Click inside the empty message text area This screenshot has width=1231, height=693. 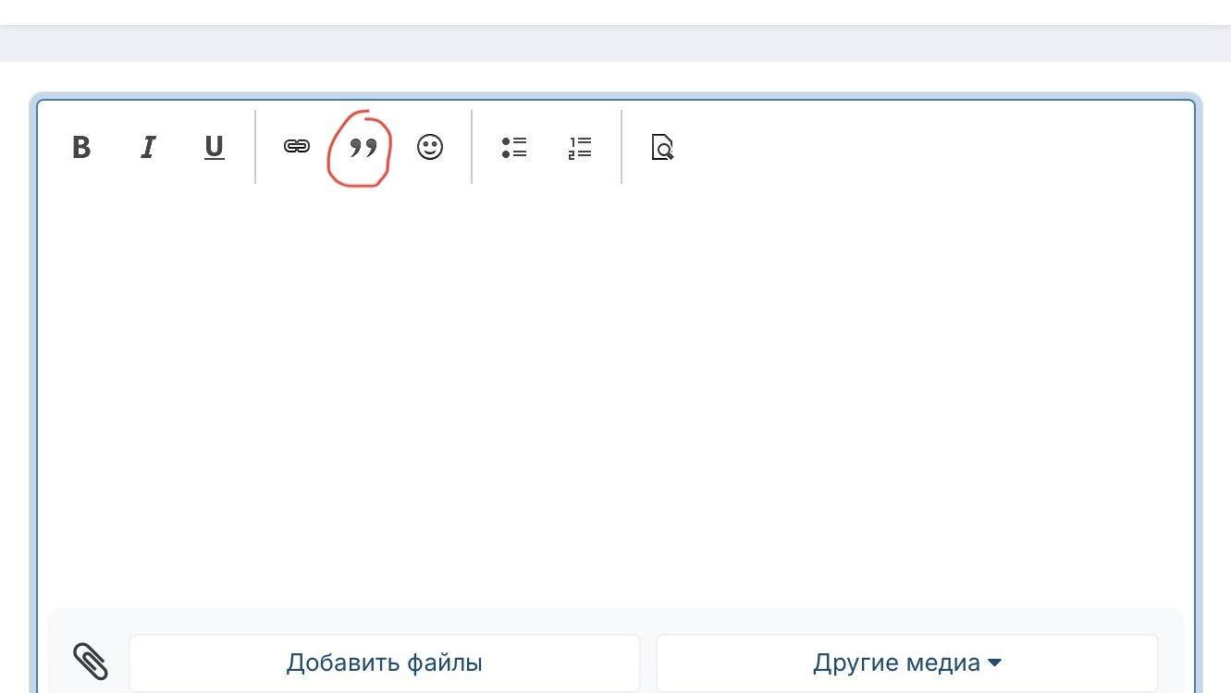(x=615, y=388)
